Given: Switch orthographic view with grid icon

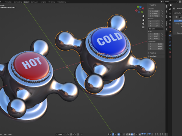Looking at the screenshot, I should 143,27.
